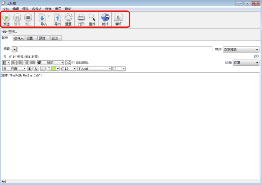The image size is (262, 185).
Task: Switch to the 邮件 tab
Action: coord(7,38)
